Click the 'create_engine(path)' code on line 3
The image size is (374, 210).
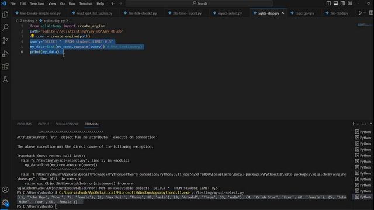pyautogui.click(x=70, y=36)
